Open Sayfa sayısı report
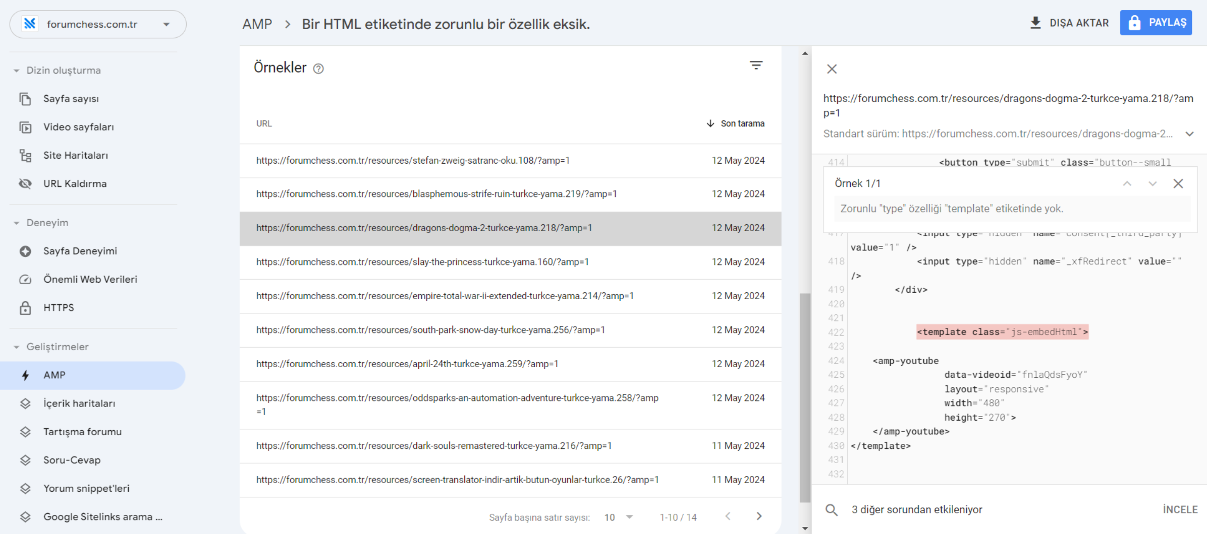The height and width of the screenshot is (534, 1207). 93,99
